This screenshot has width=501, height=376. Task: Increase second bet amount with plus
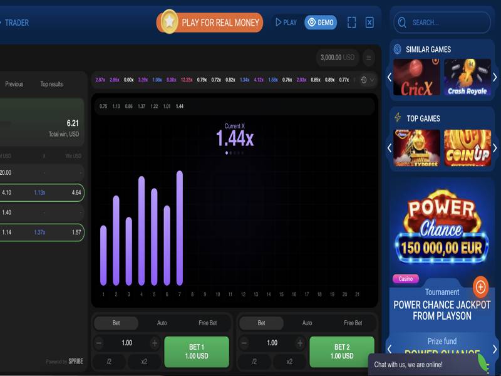[300, 343]
